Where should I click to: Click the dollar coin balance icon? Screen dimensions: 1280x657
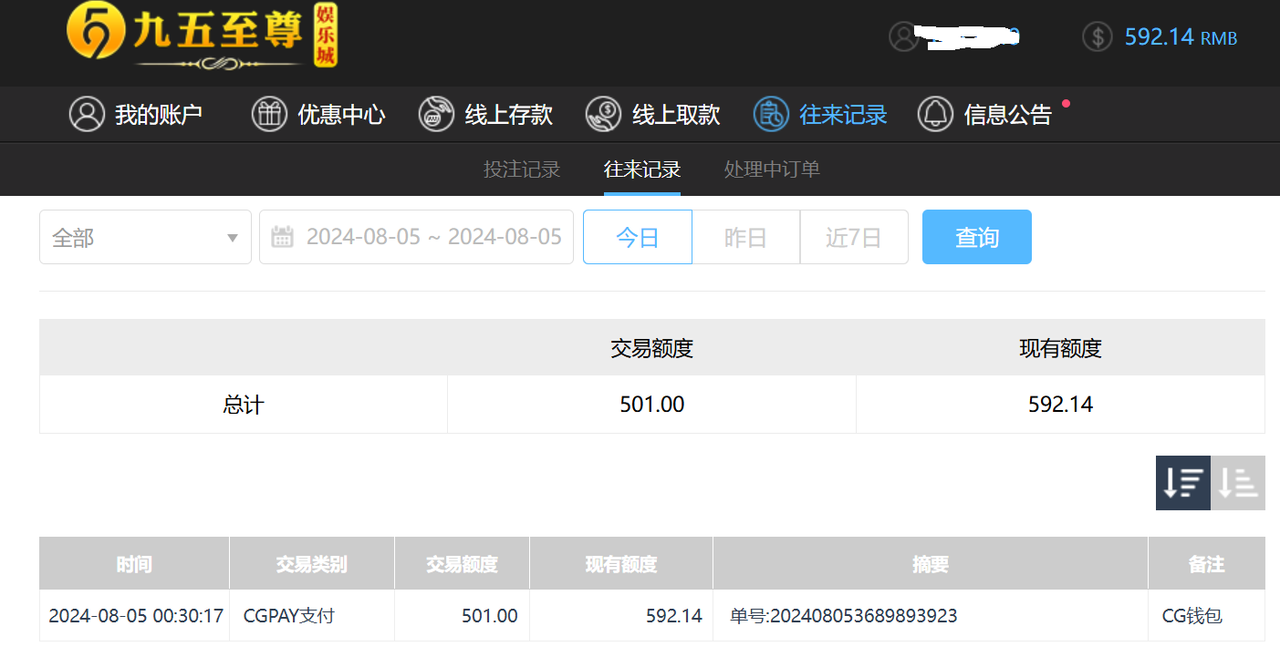click(x=1097, y=37)
